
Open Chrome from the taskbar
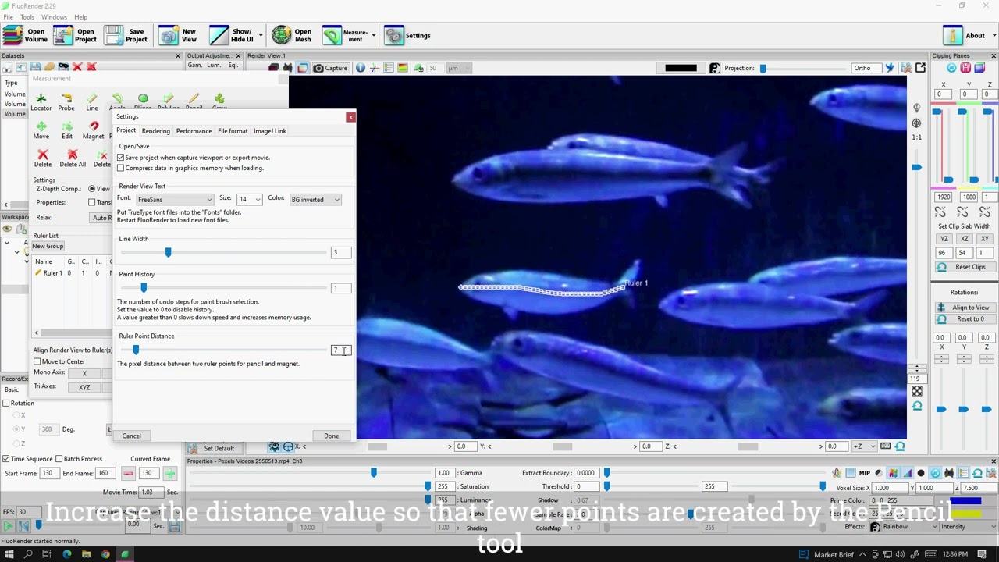tap(105, 554)
